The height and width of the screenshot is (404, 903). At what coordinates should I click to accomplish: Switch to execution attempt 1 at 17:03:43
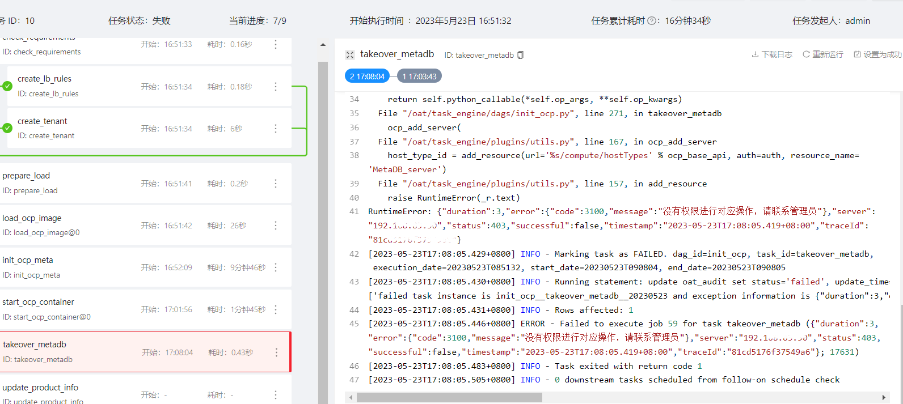pos(419,76)
